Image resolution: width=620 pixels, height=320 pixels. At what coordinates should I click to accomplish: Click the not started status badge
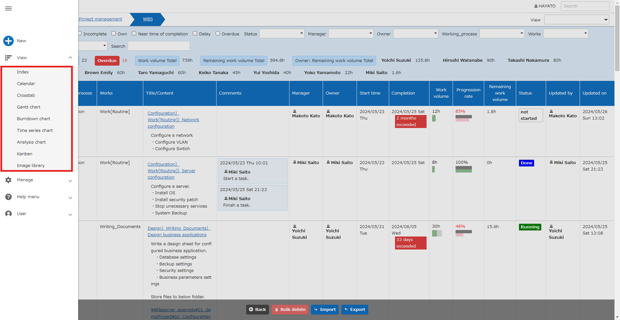click(x=531, y=115)
